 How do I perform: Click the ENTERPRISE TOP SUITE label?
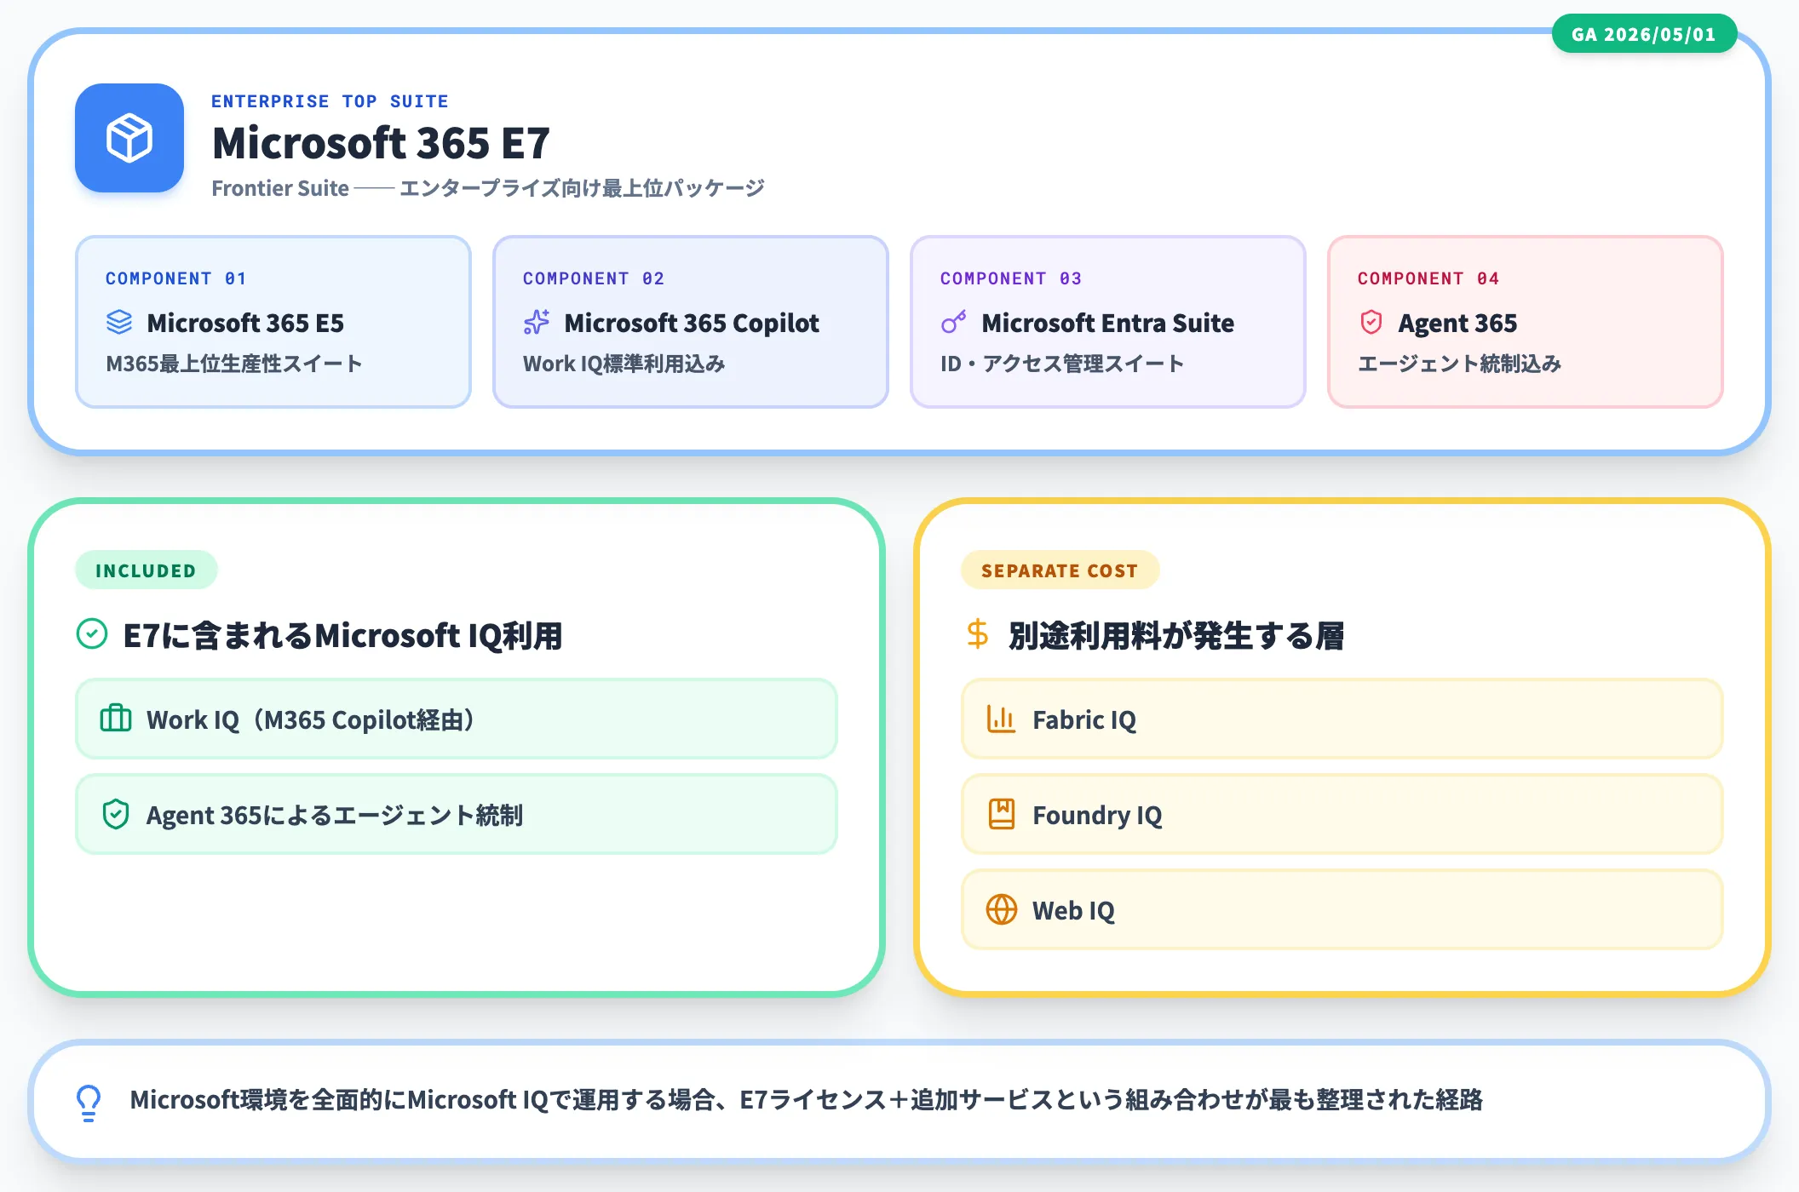tap(330, 101)
